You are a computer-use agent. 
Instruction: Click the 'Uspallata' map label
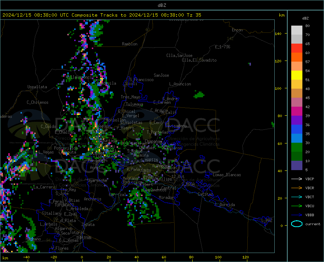point(37,87)
